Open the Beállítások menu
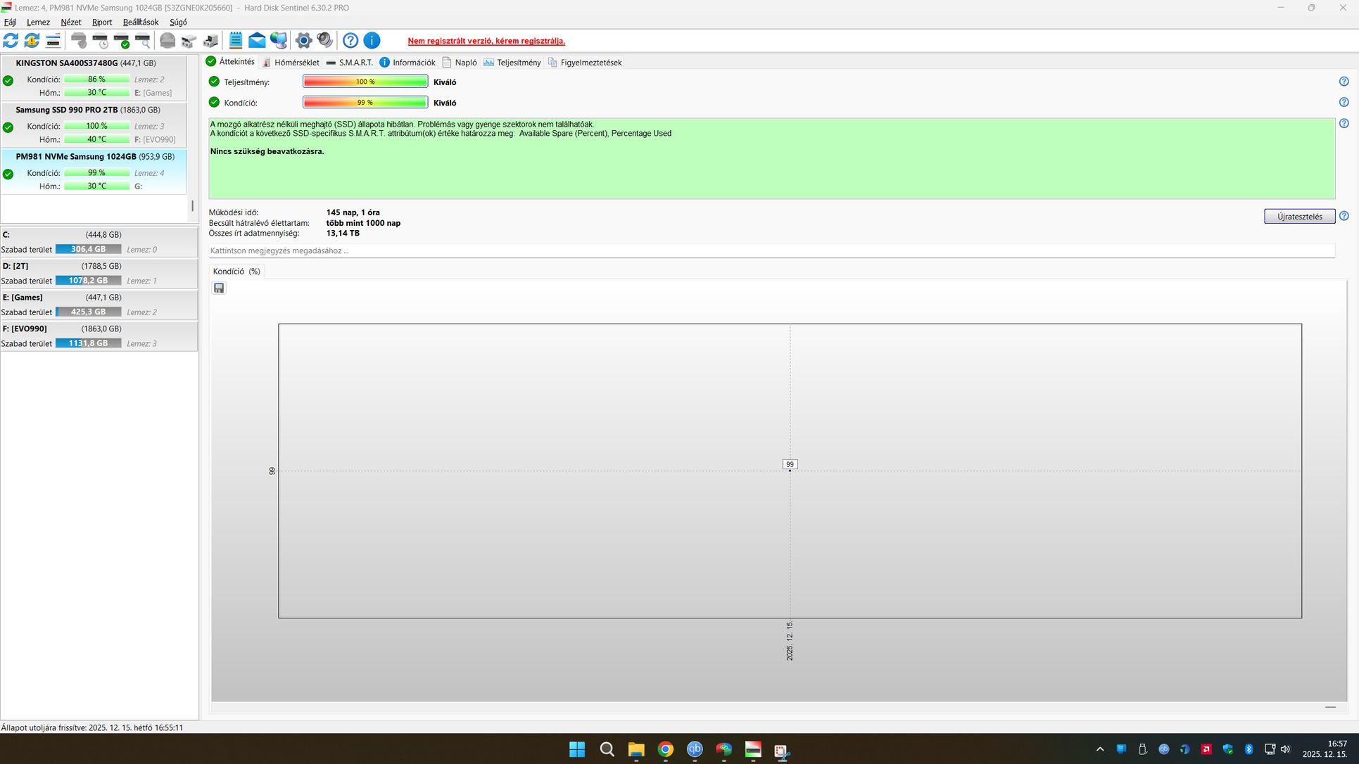The image size is (1359, 764). click(x=140, y=23)
